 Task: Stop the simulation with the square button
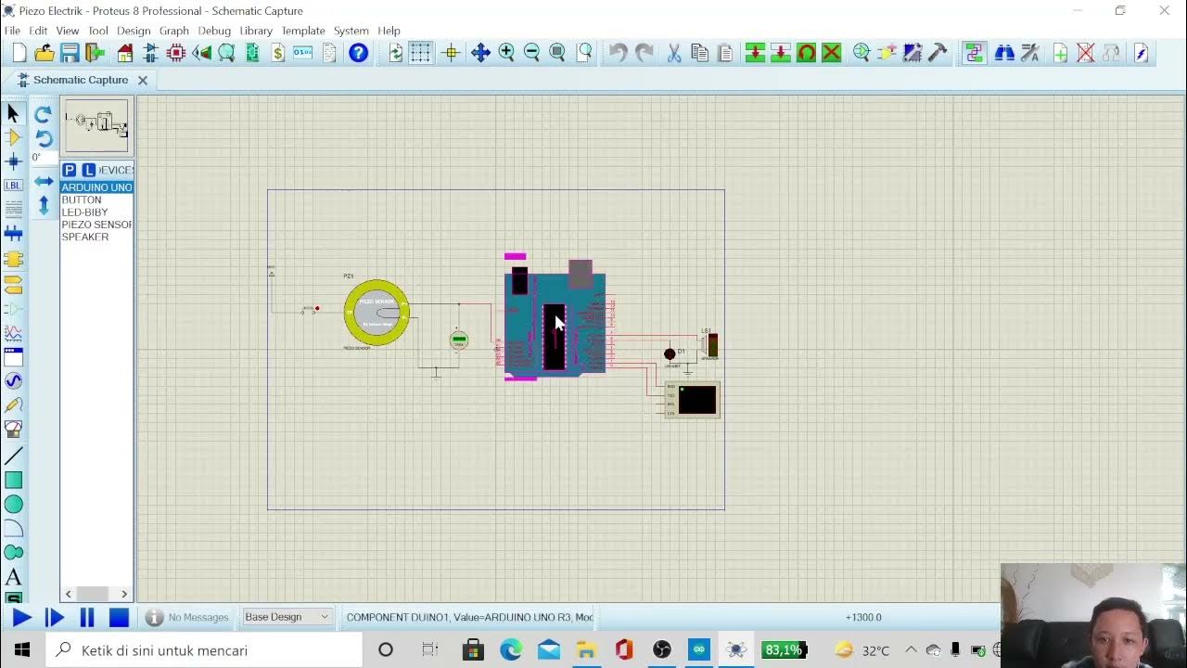119,618
